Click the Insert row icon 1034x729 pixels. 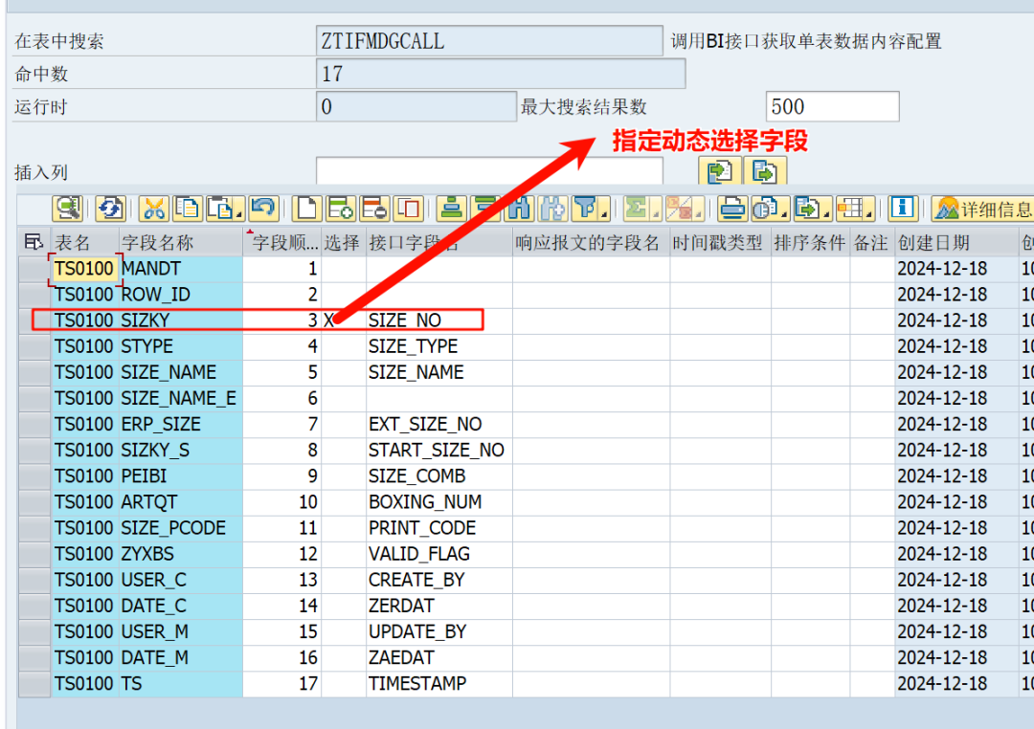340,209
